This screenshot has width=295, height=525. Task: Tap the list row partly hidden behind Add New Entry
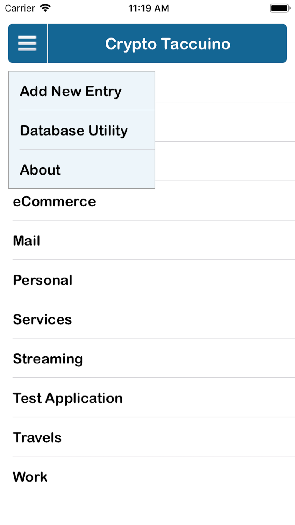click(225, 87)
